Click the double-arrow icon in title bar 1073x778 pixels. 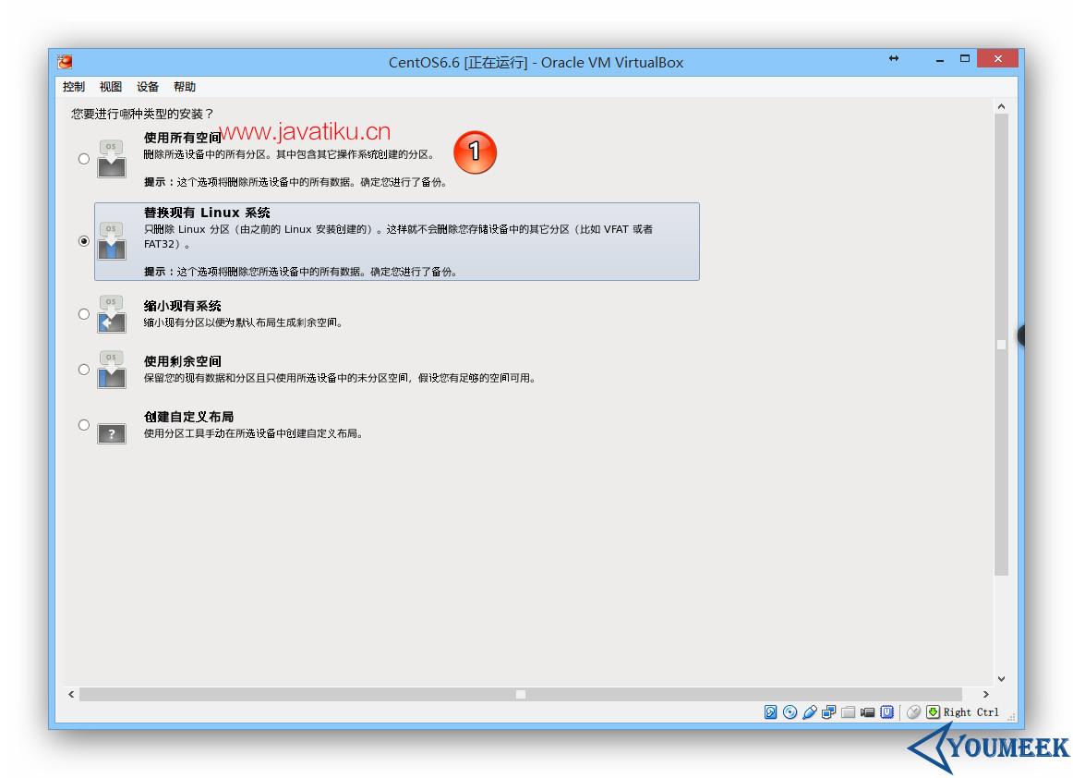coord(894,58)
